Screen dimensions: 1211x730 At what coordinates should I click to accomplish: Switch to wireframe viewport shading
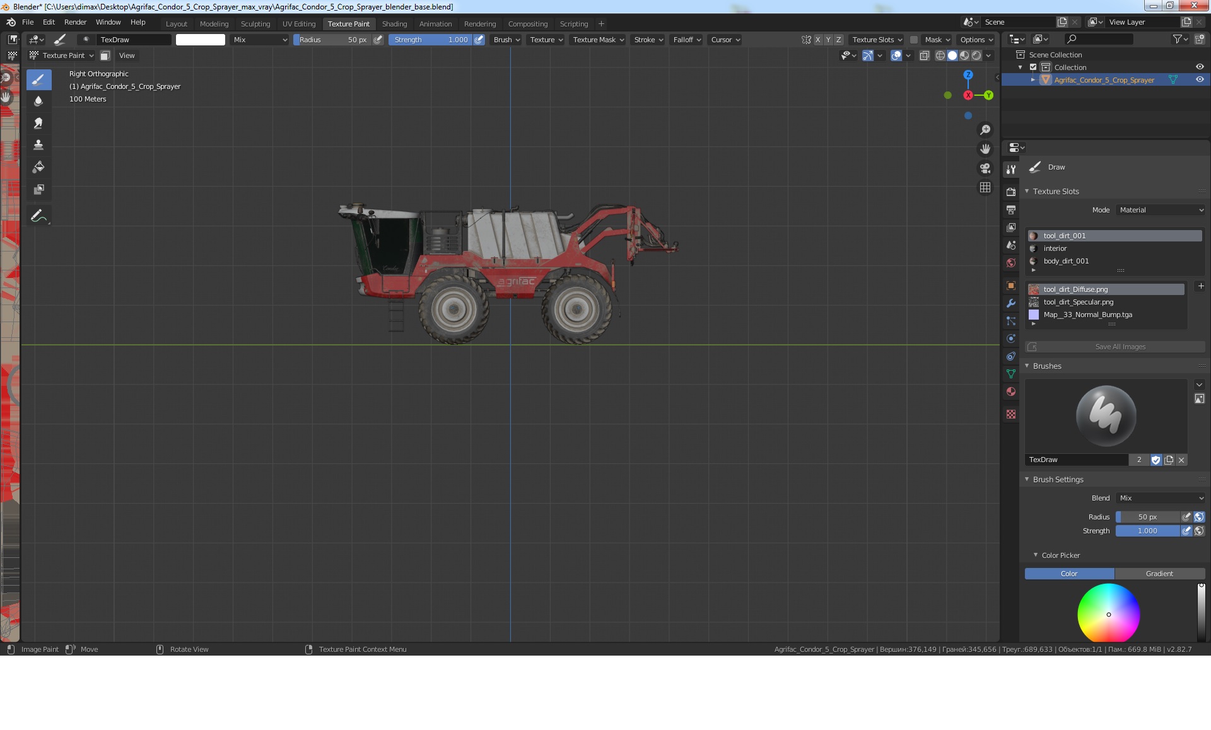point(940,55)
